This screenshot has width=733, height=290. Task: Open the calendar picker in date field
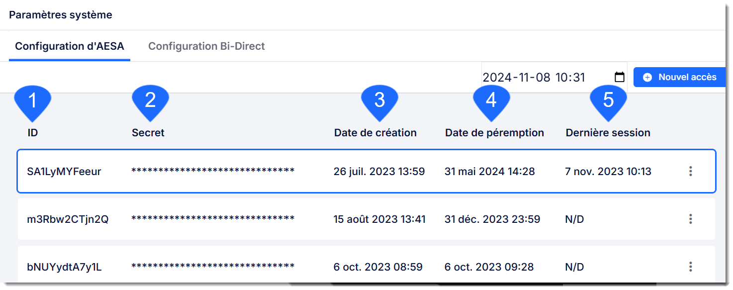click(x=619, y=77)
